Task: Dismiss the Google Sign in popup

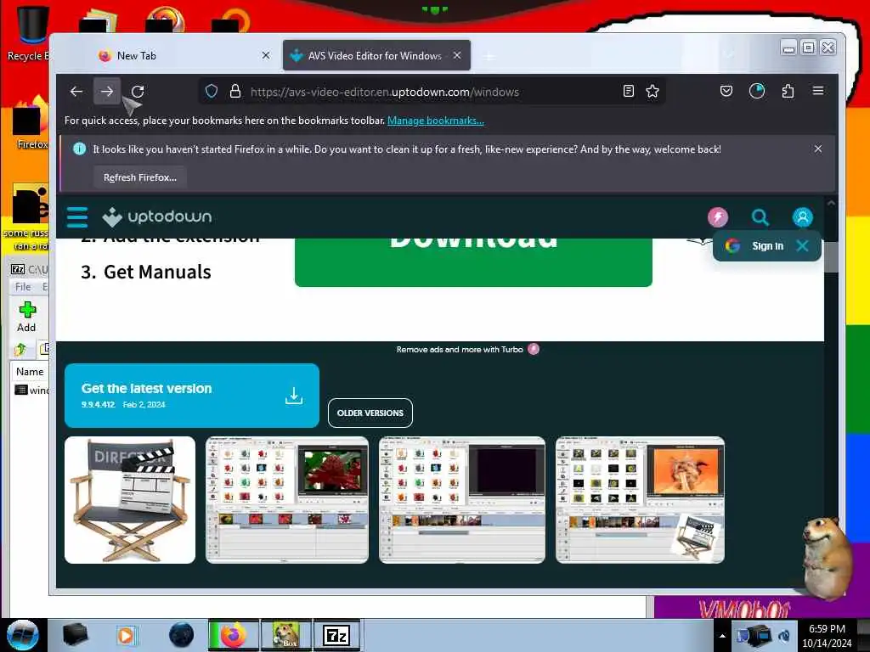Action: click(802, 245)
